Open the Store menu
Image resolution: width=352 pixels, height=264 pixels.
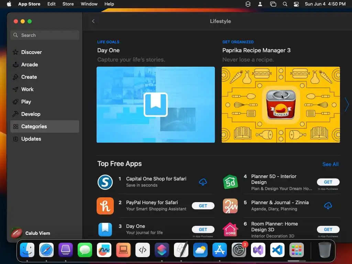68,4
